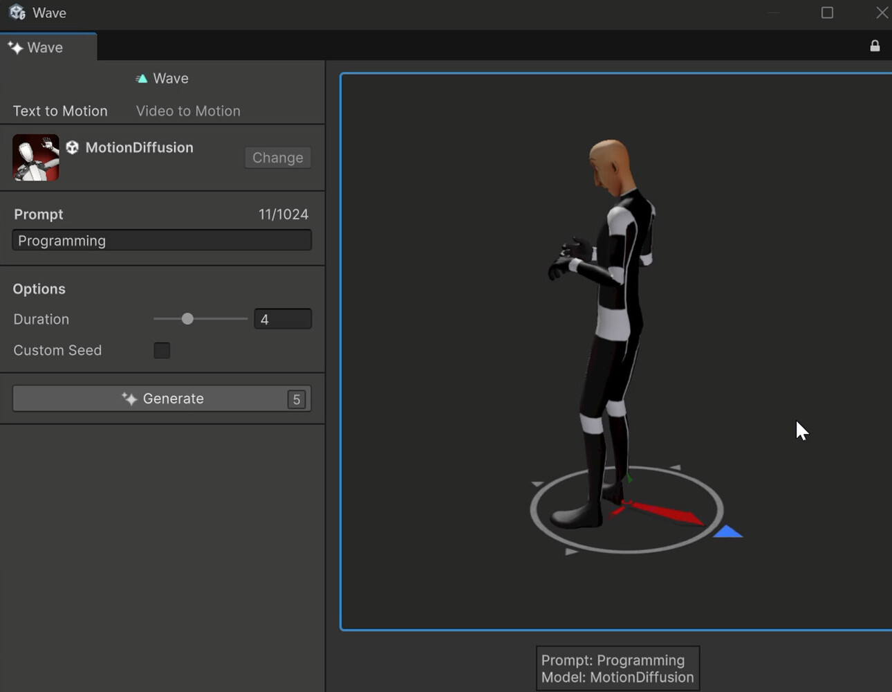892x692 pixels.
Task: Enable the Custom Seed checkbox
Action: tap(161, 350)
